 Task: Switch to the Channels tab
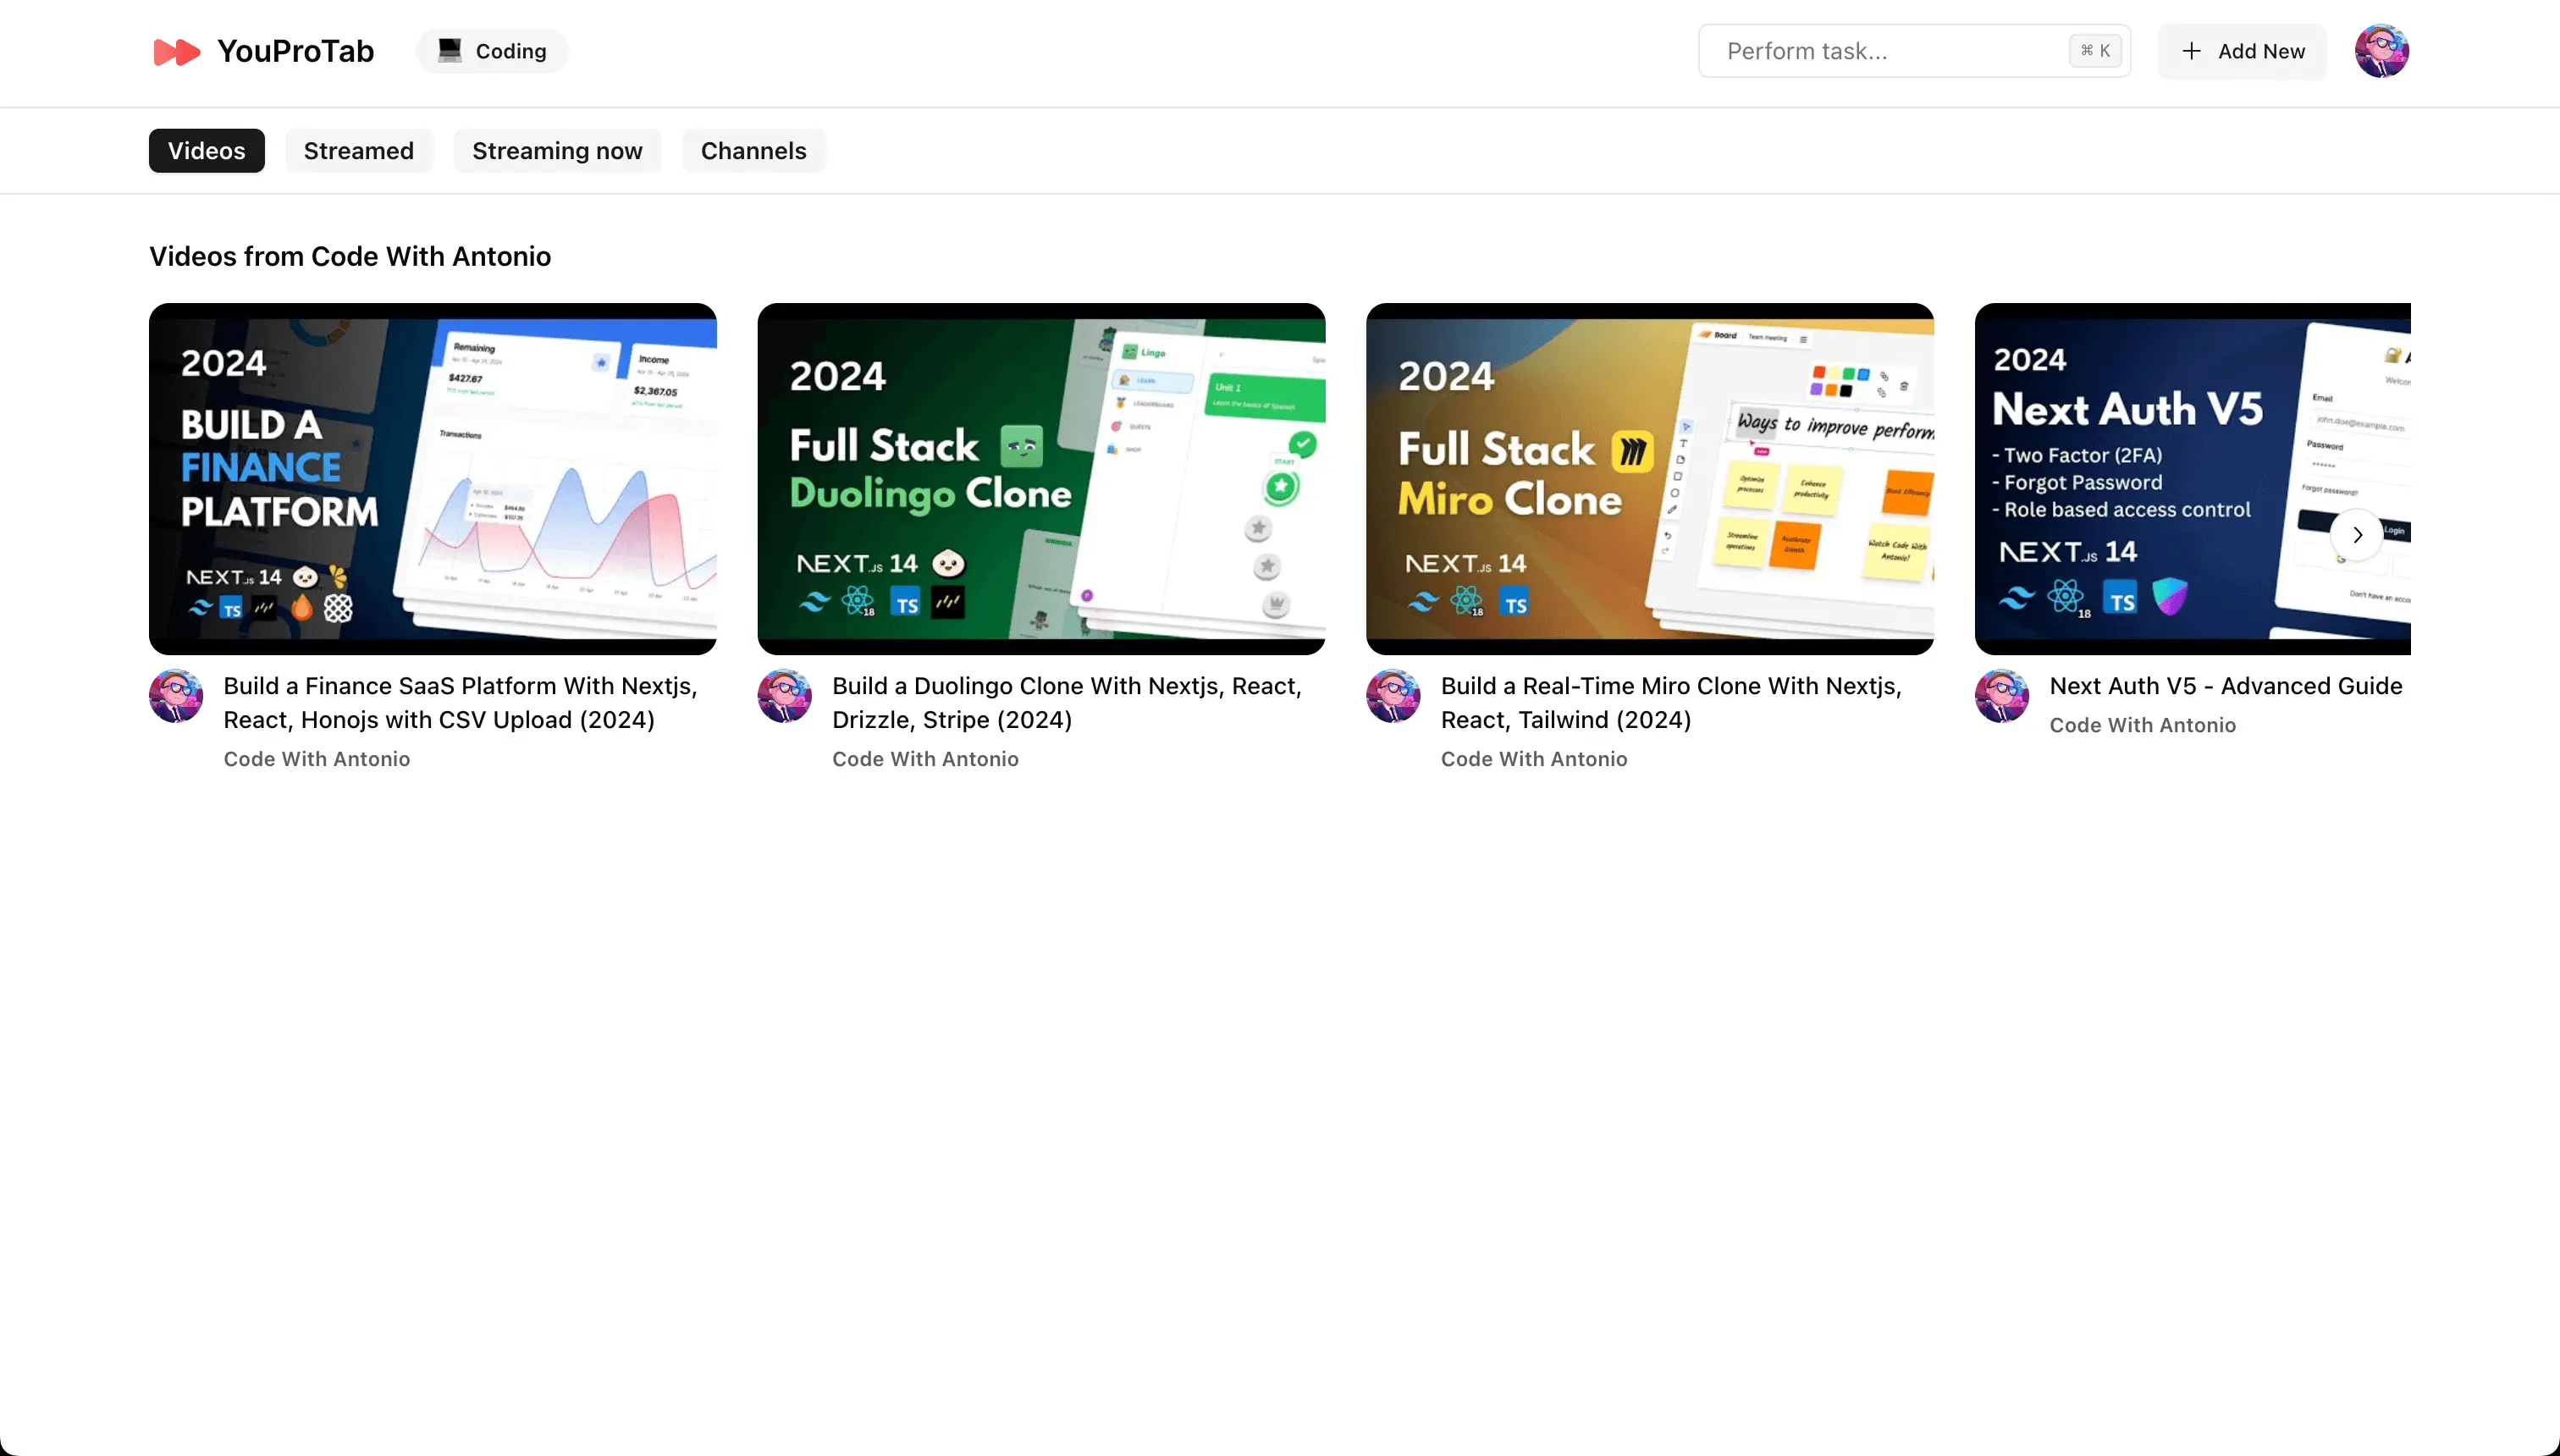753,150
